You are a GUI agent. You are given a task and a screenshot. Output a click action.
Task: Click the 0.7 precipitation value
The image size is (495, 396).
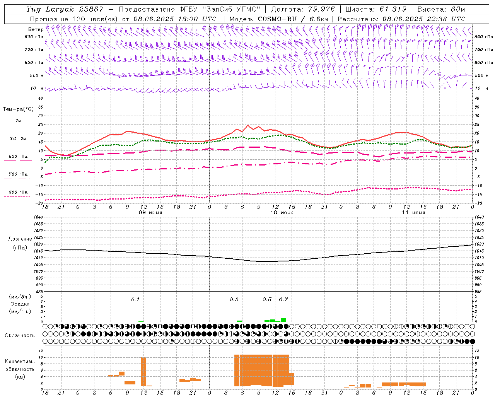click(283, 300)
